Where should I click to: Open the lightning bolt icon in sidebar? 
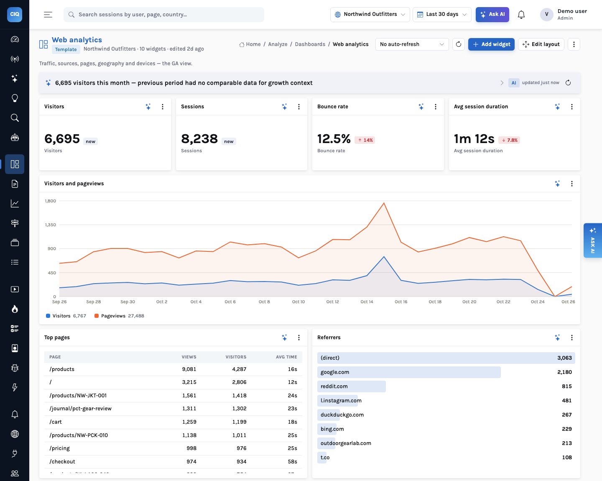pyautogui.click(x=15, y=388)
